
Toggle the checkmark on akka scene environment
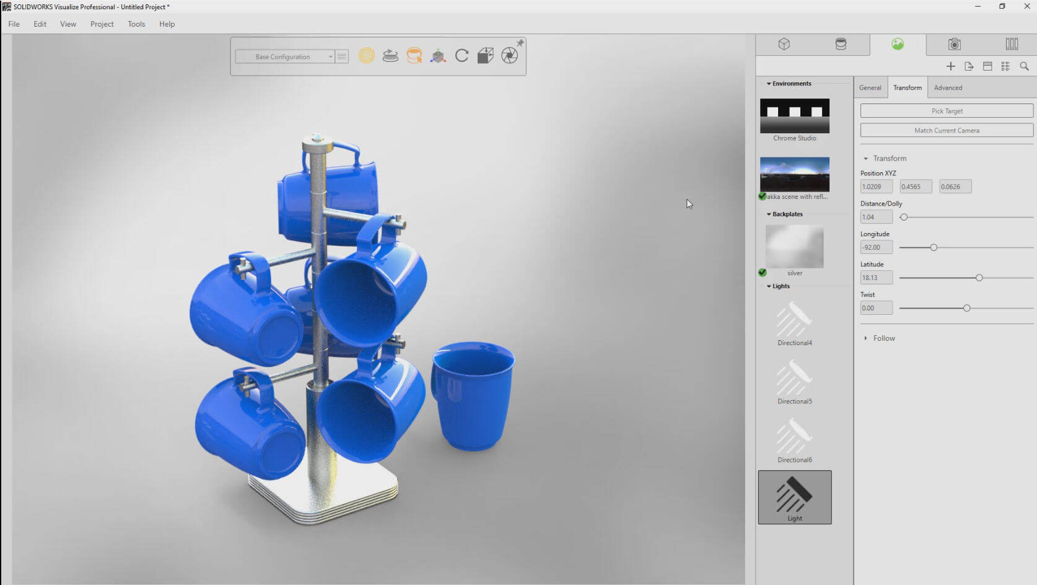coord(762,196)
